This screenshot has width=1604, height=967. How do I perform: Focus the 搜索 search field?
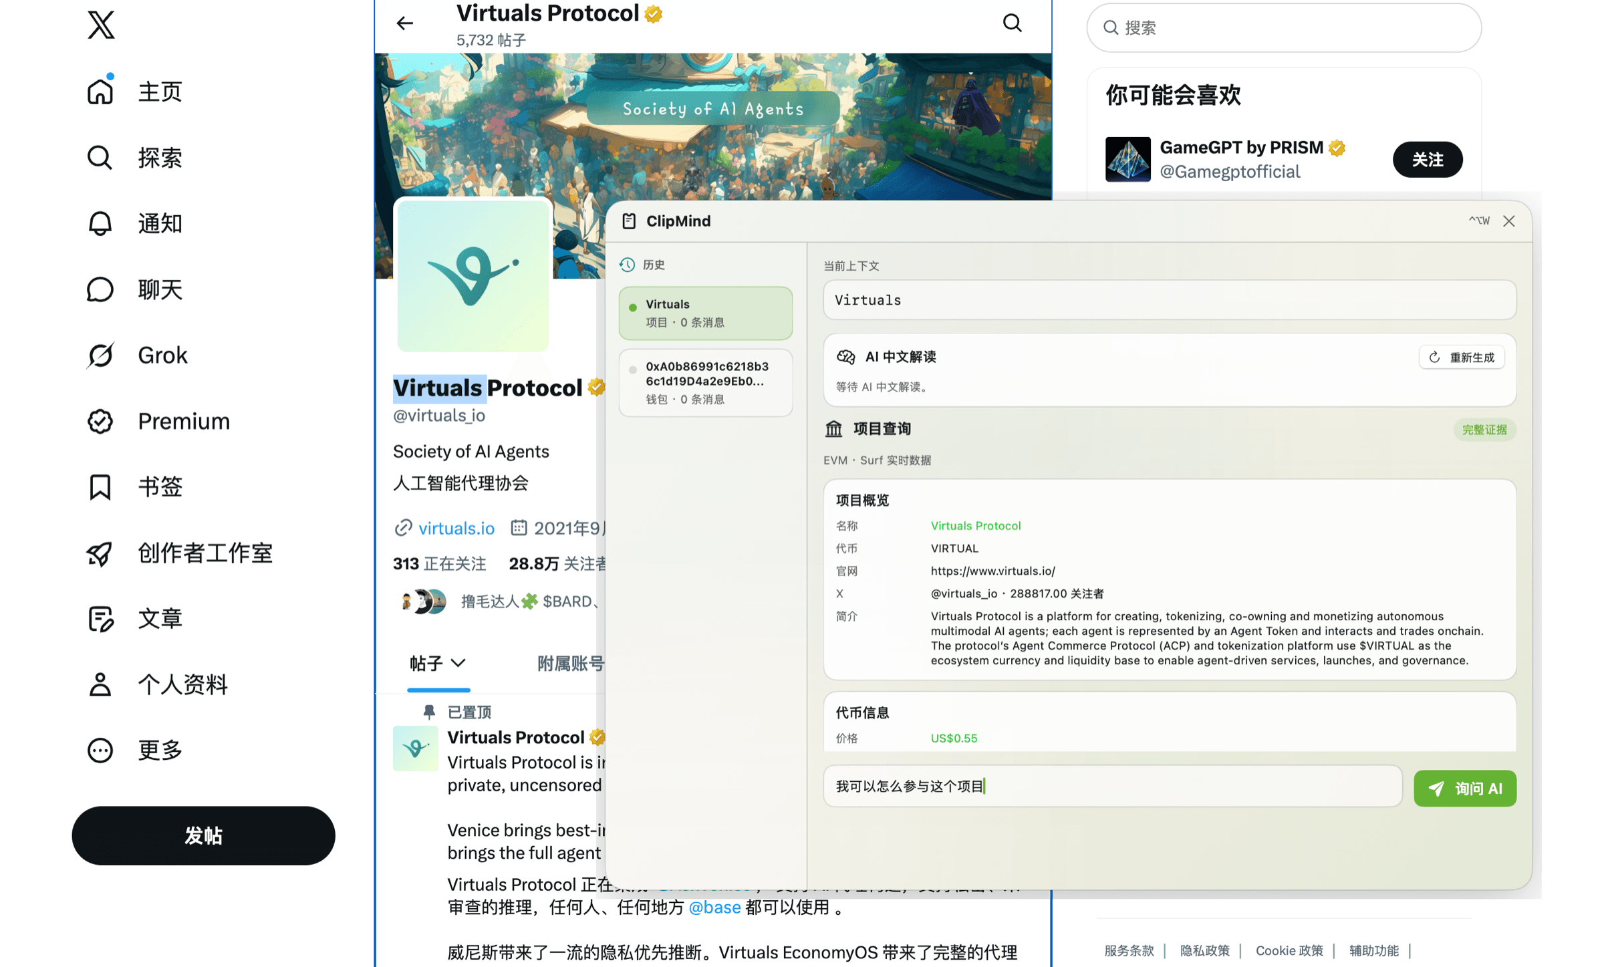pyautogui.click(x=1284, y=27)
